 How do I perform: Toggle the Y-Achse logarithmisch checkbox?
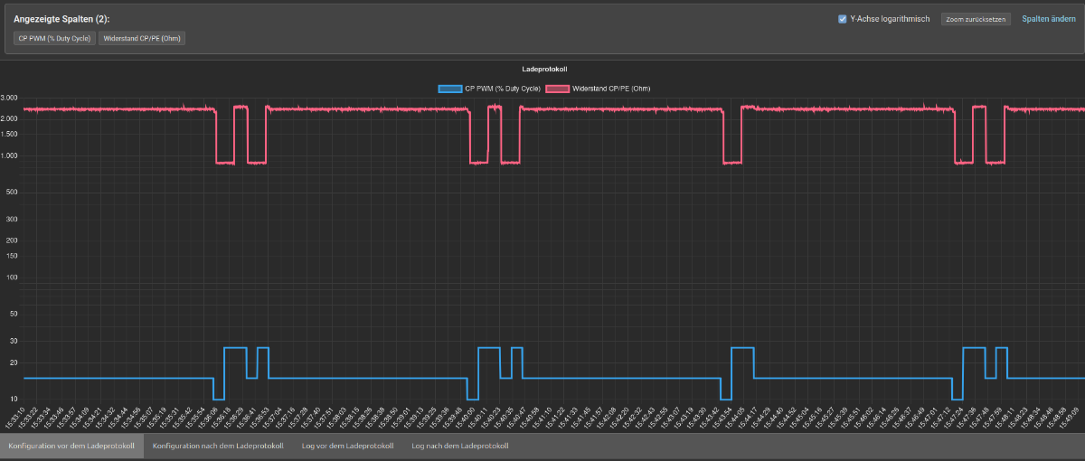[x=843, y=19]
